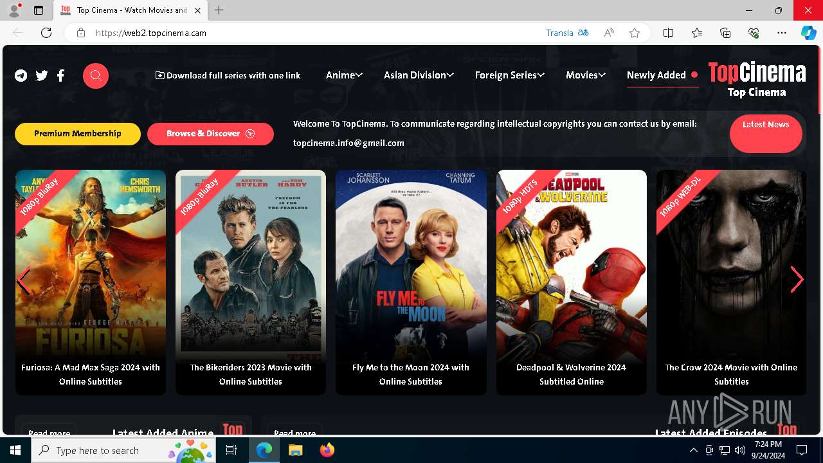Open the Copilot sidebar icon

click(x=809, y=33)
